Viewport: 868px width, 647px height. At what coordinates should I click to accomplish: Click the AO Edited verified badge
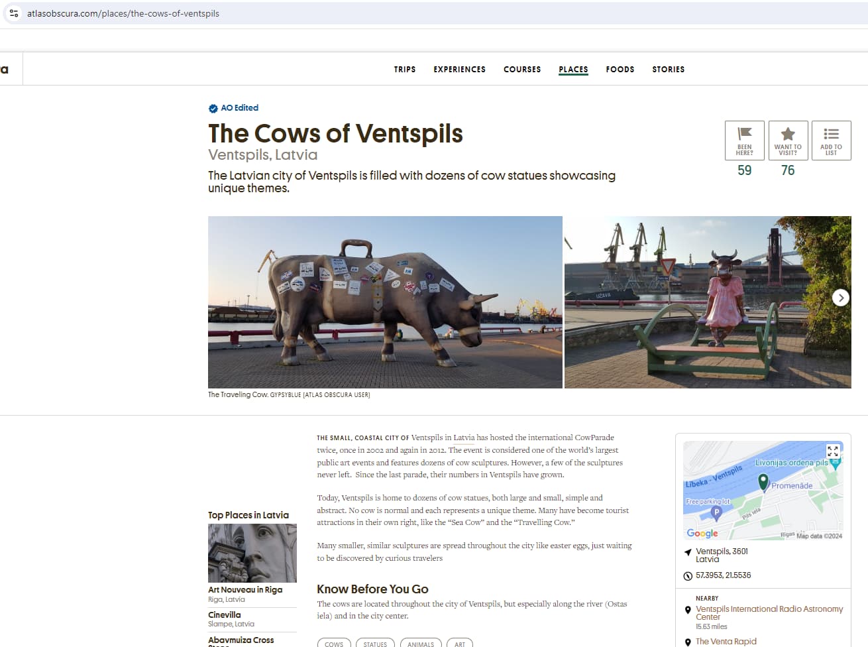[213, 108]
